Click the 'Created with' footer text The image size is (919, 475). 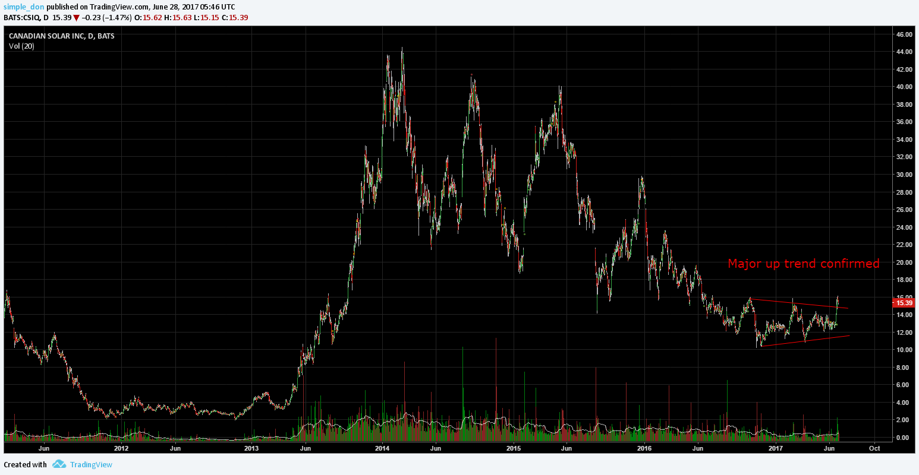(25, 464)
